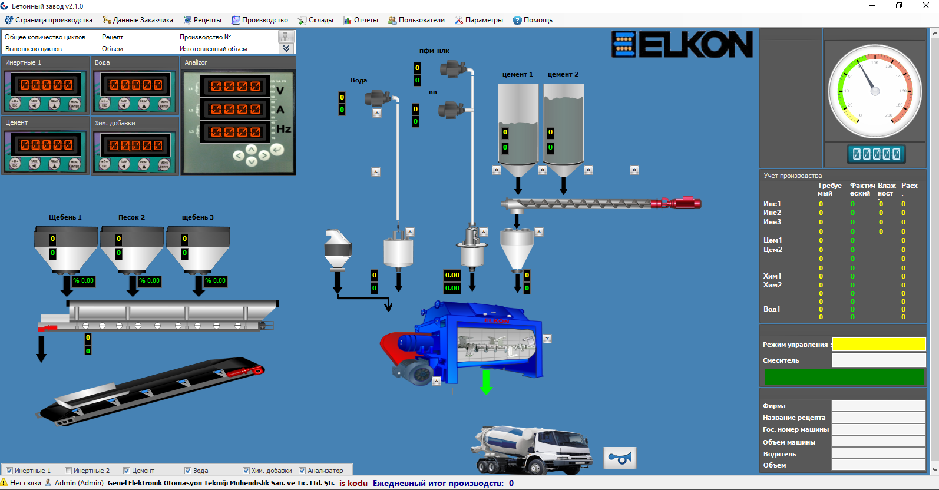
Task: Click the Вода water pump icon
Action: click(x=377, y=98)
